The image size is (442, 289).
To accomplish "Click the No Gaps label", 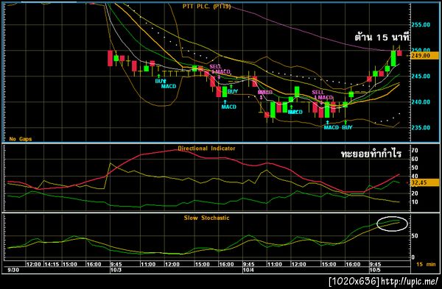I will pos(21,139).
